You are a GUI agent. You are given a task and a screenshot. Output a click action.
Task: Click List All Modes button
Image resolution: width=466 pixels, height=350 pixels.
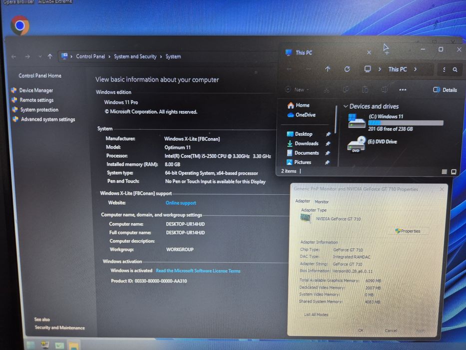316,314
